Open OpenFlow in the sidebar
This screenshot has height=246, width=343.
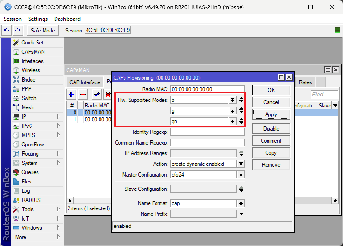click(x=32, y=145)
